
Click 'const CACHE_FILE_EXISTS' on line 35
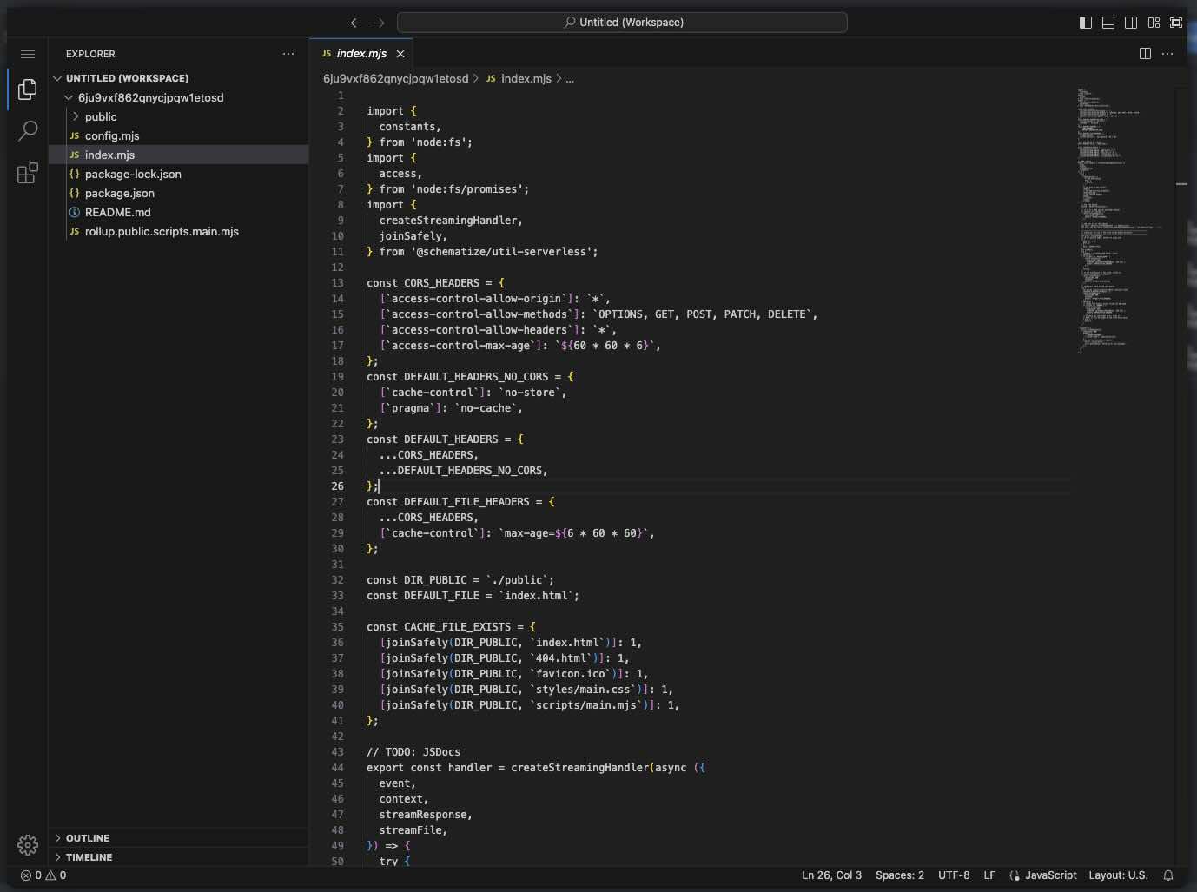pyautogui.click(x=439, y=627)
